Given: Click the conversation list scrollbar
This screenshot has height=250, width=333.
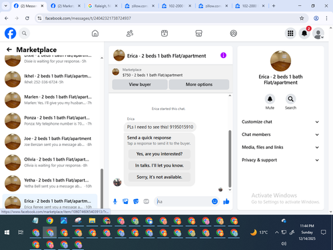Looking at the screenshot, I should (x=102, y=189).
